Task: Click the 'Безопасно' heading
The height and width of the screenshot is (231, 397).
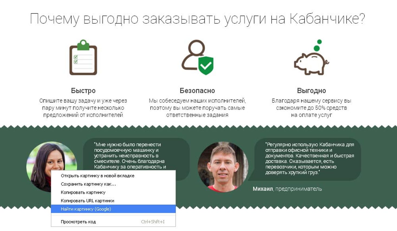Action: (x=197, y=91)
